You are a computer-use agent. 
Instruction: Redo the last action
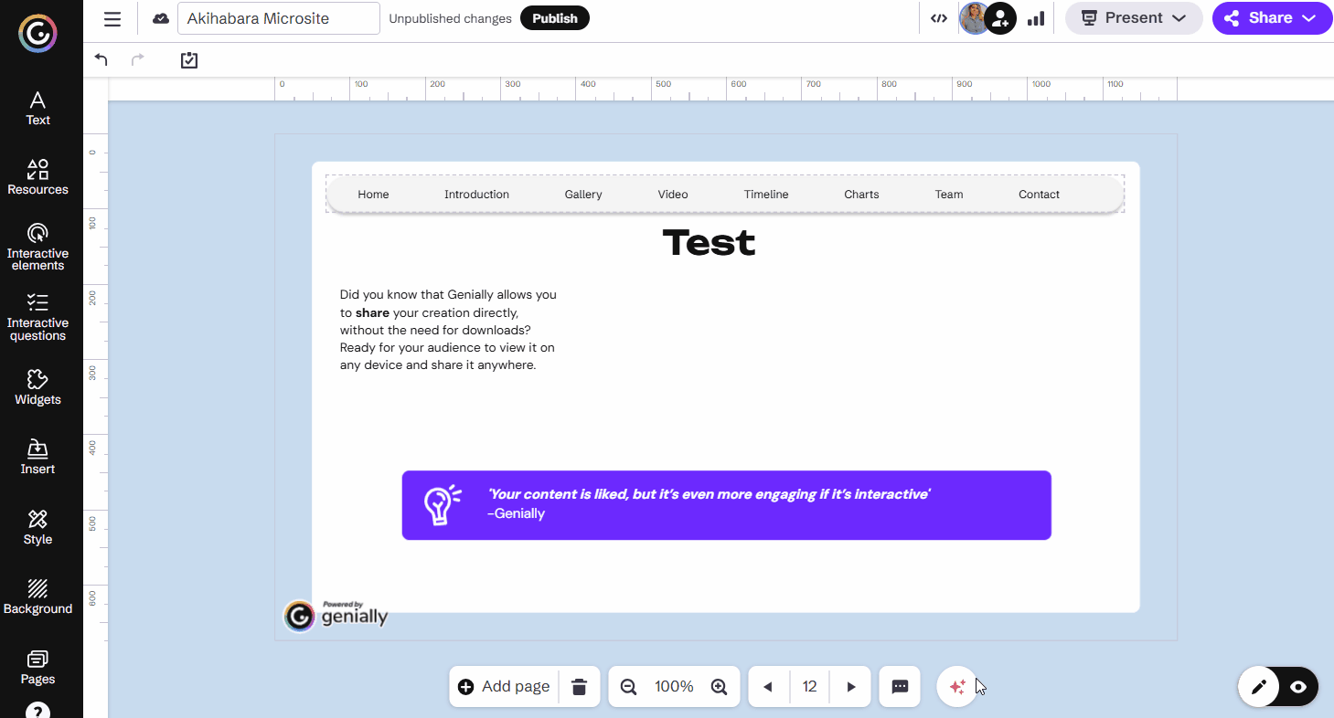pyautogui.click(x=138, y=60)
